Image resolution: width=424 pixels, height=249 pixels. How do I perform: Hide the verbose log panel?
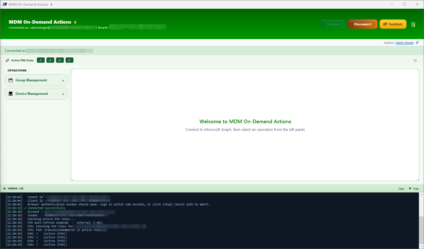pyautogui.click(x=414, y=189)
